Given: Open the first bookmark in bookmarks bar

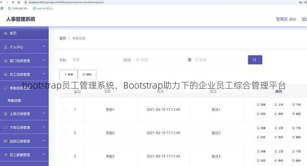Looking at the screenshot, I should click(x=18, y=8).
